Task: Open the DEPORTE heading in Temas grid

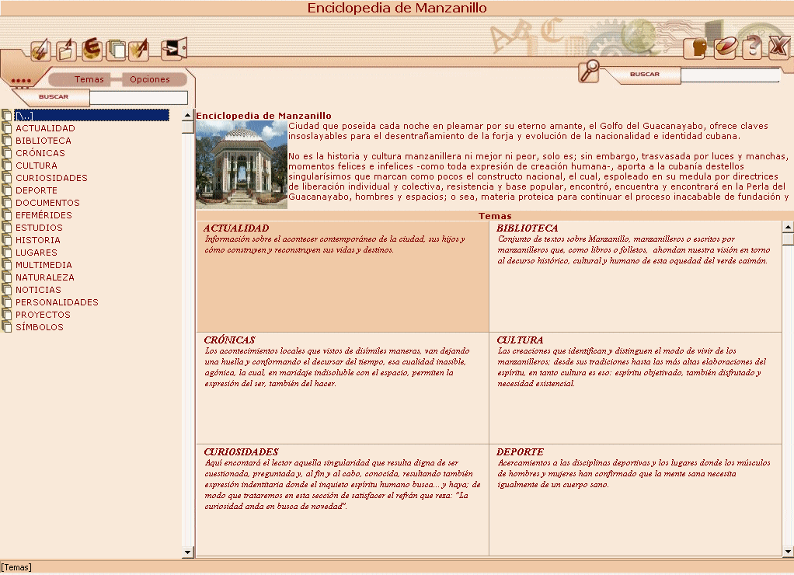Action: tap(520, 452)
